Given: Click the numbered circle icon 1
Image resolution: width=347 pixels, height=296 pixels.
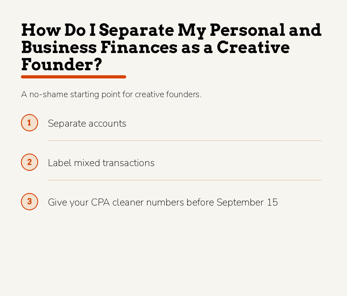Looking at the screenshot, I should point(29,123).
